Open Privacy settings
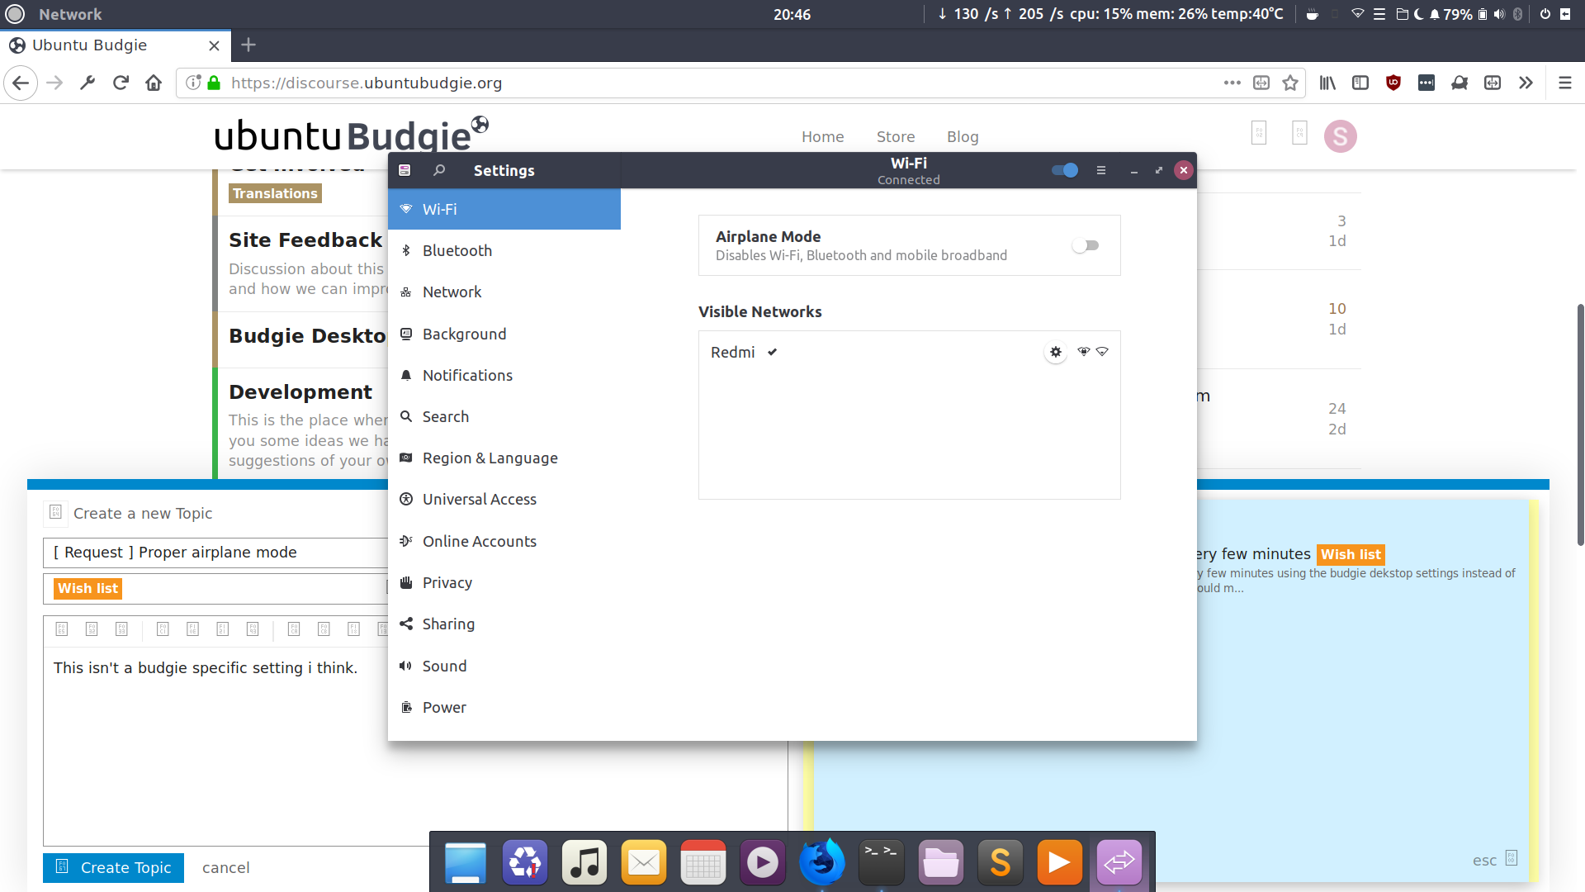Screen dimensions: 1585x892 coord(504,582)
